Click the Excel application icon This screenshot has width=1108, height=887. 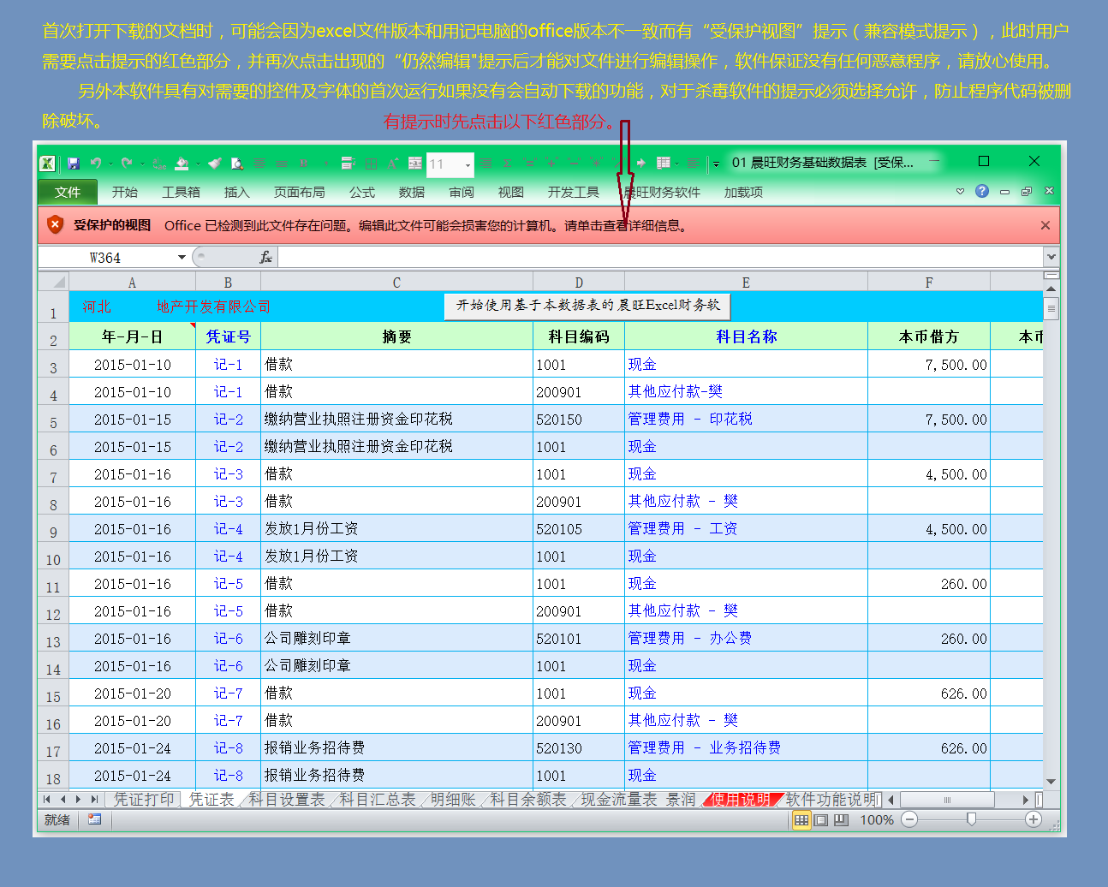pos(48,163)
